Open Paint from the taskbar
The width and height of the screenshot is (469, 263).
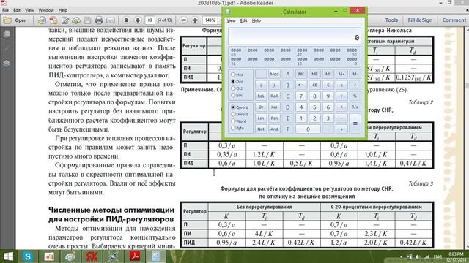pyautogui.click(x=70, y=256)
